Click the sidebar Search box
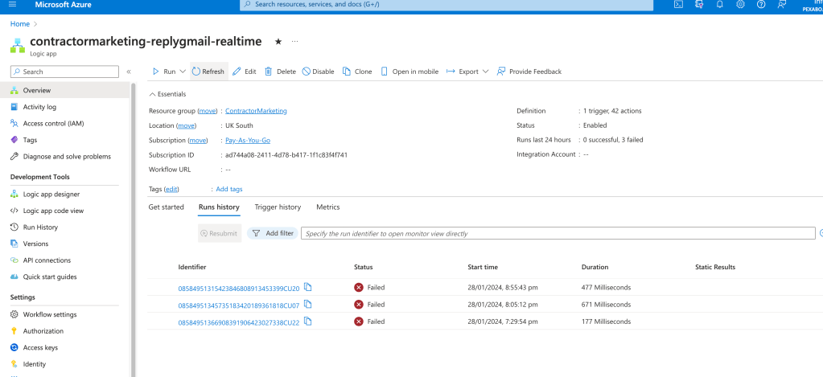 64,72
